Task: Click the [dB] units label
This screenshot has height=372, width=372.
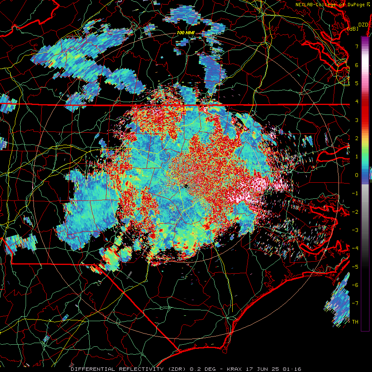Action: 353,29
